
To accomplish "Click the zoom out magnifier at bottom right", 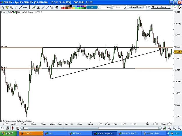I will point(174,128).
